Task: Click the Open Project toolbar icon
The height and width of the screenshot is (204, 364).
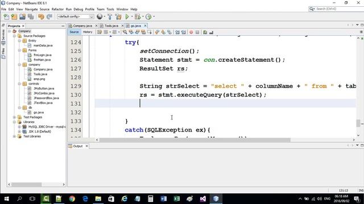Action: (22, 16)
